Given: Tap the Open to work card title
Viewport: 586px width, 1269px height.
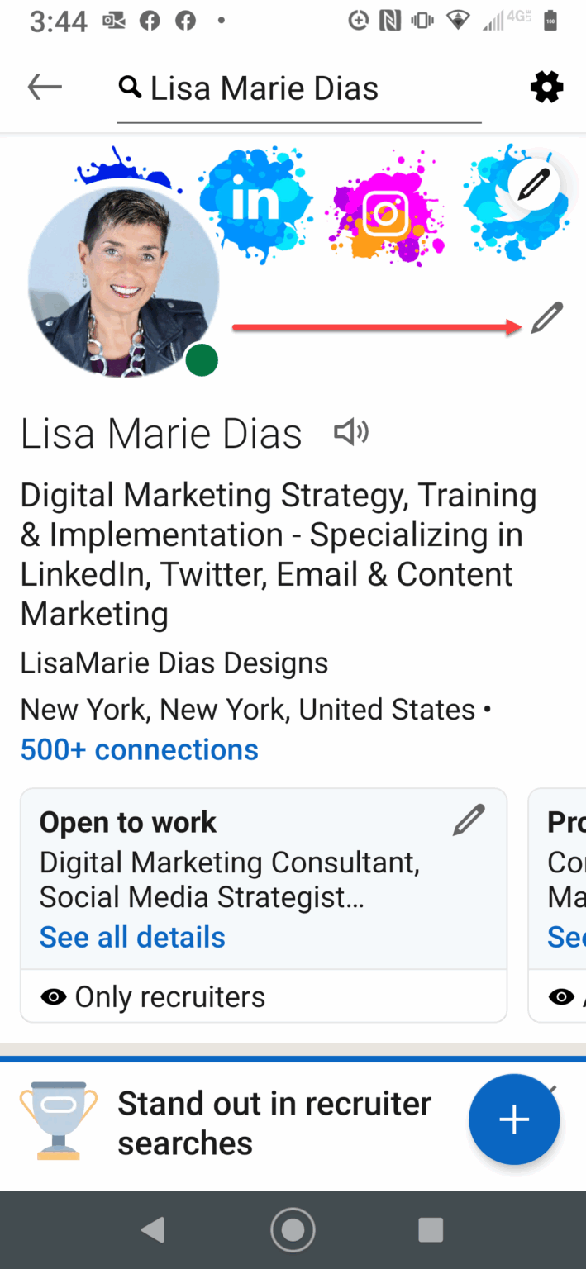Looking at the screenshot, I should [127, 822].
